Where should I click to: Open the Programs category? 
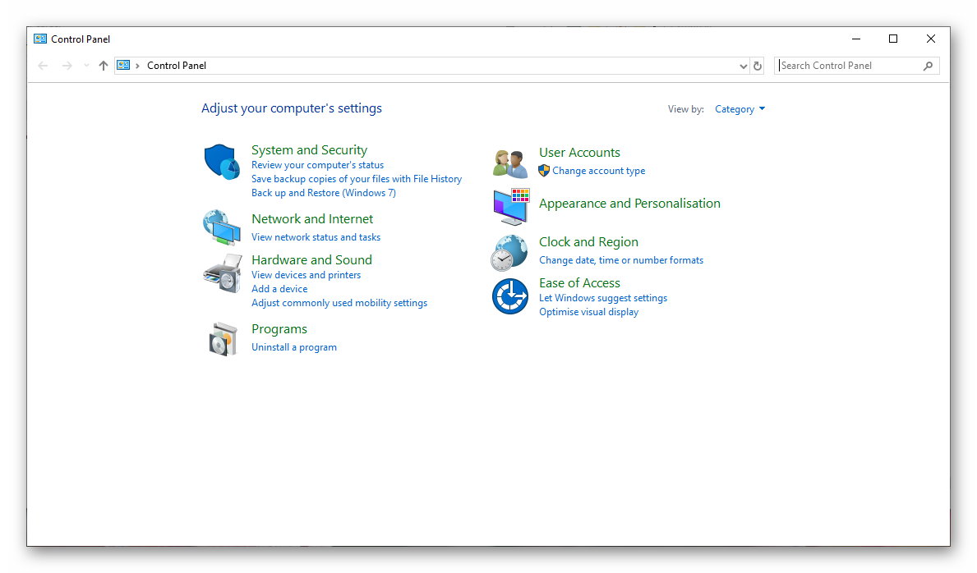(279, 329)
